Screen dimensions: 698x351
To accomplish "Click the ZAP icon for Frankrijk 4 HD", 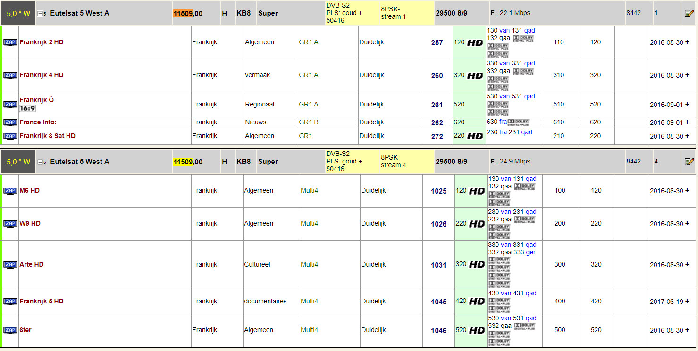I will point(10,75).
